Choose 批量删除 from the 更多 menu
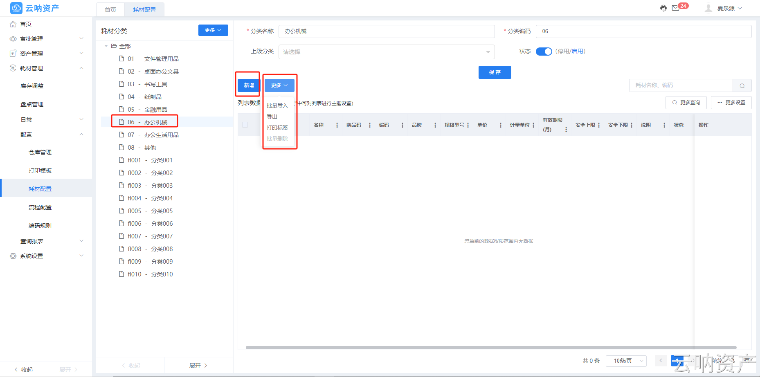The width and height of the screenshot is (760, 377). point(277,139)
